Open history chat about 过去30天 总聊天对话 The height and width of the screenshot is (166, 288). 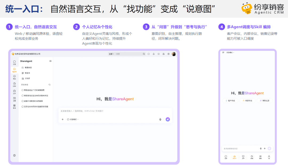(x=35, y=96)
